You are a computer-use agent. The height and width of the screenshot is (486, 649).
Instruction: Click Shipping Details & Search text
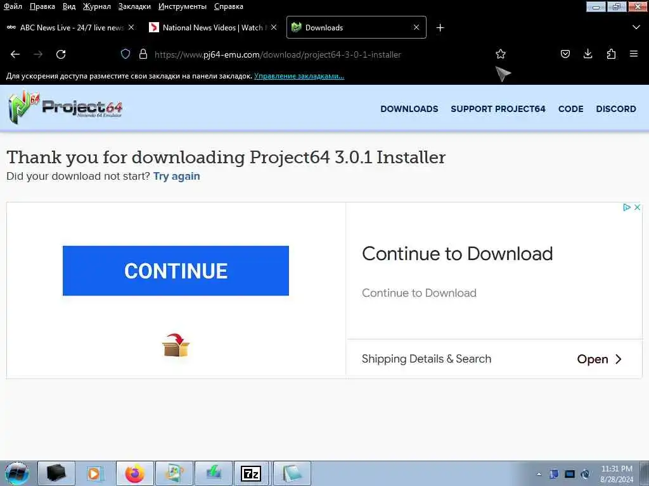[427, 359]
